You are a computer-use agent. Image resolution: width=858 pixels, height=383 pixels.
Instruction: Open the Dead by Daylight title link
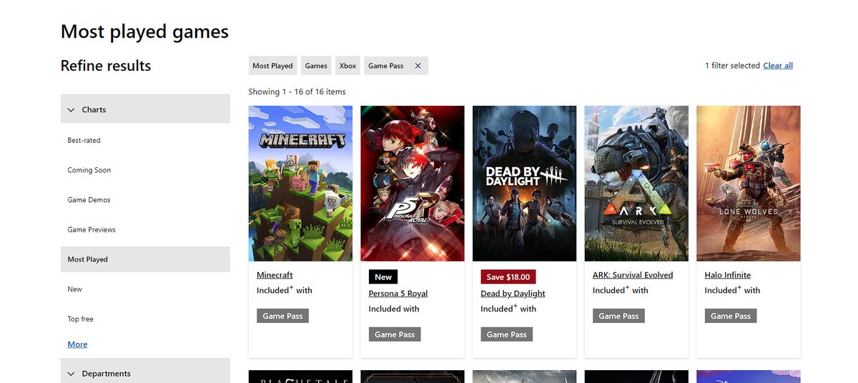tap(513, 294)
